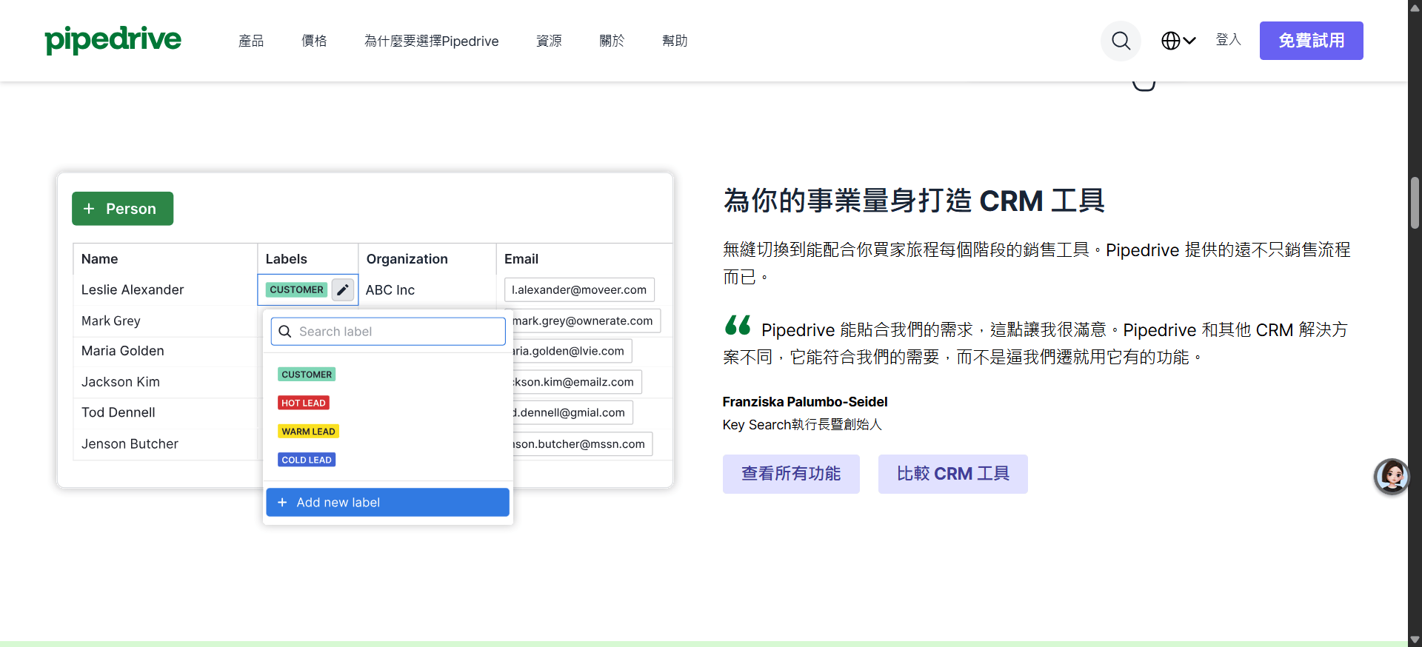Click the Email column header
Screen dimensions: 1422x647
click(x=521, y=259)
